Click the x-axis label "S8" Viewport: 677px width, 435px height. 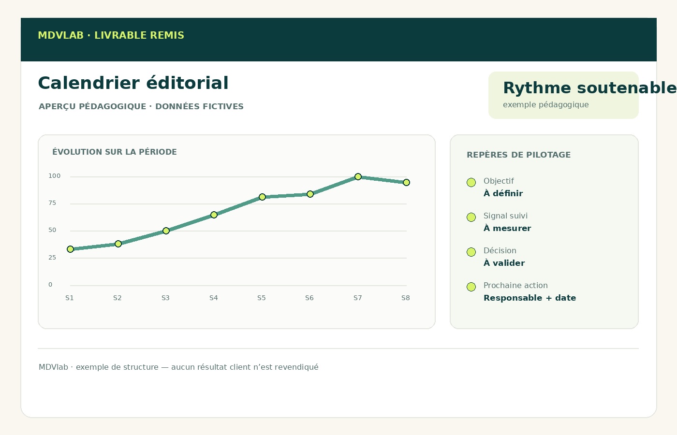[406, 298]
